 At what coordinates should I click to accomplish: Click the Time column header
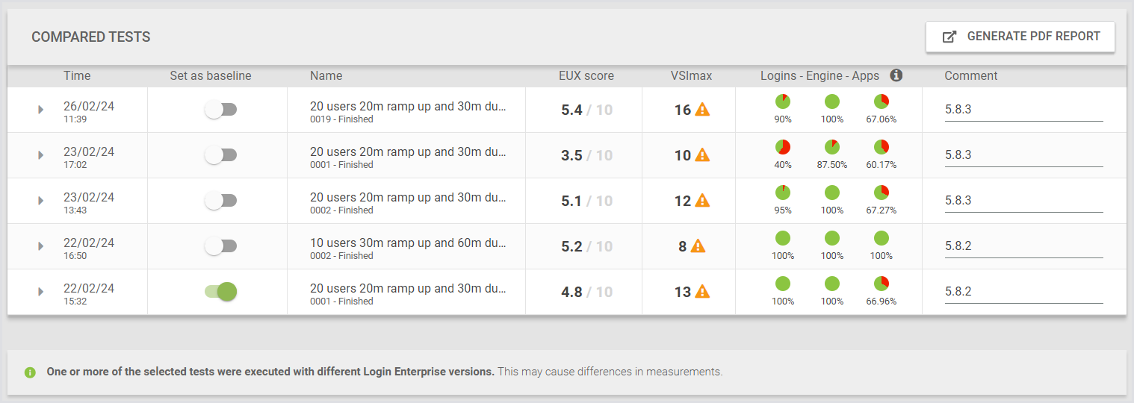[x=77, y=75]
